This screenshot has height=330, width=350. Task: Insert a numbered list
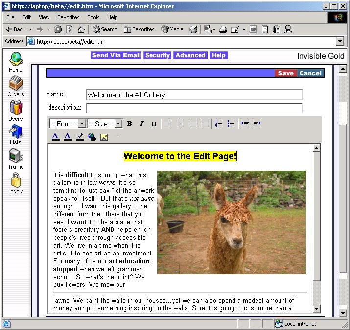219,124
